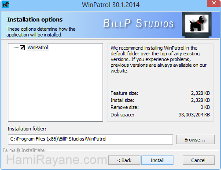The image size is (221, 170).
Task: Click the Installation options heading
Action: [35, 20]
